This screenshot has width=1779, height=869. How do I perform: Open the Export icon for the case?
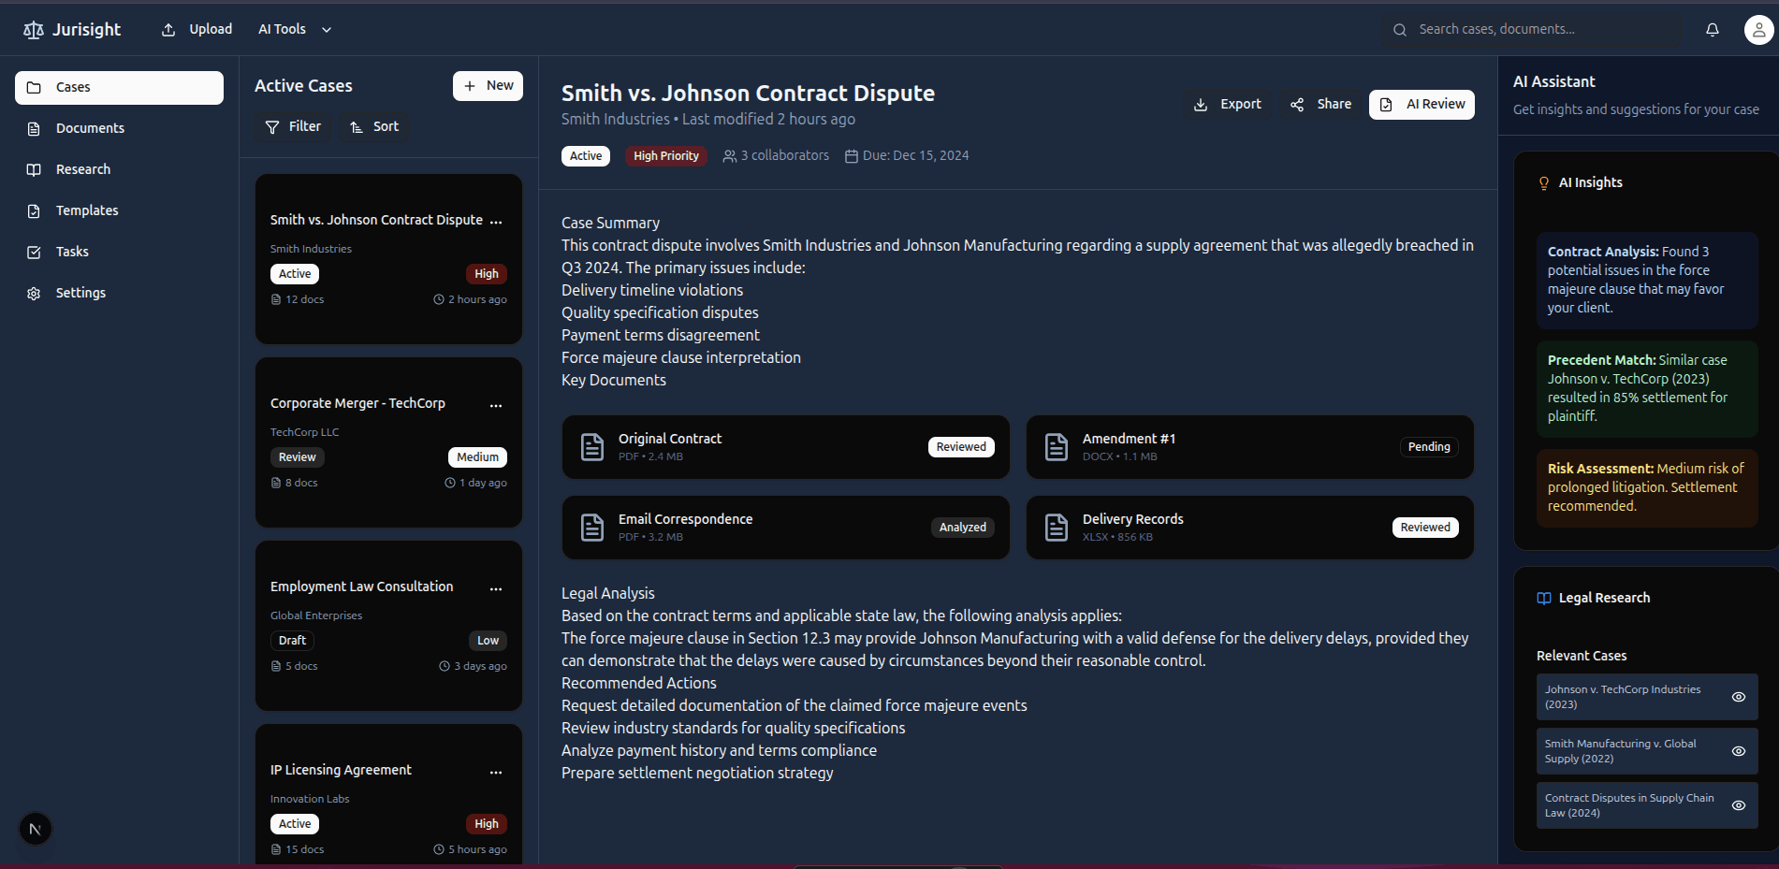pyautogui.click(x=1202, y=104)
